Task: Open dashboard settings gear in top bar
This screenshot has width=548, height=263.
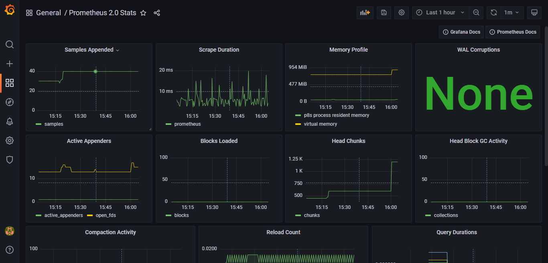Action: [402, 13]
